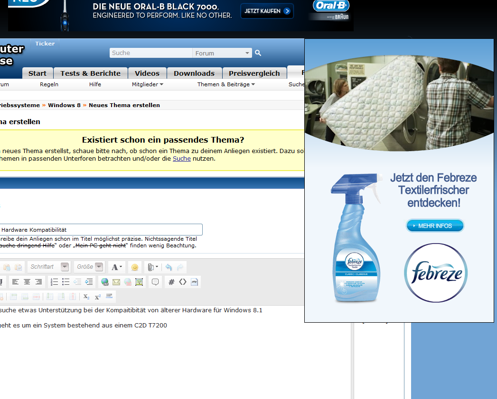Click the redo arrow icon
This screenshot has height=399, width=497.
[x=180, y=267]
